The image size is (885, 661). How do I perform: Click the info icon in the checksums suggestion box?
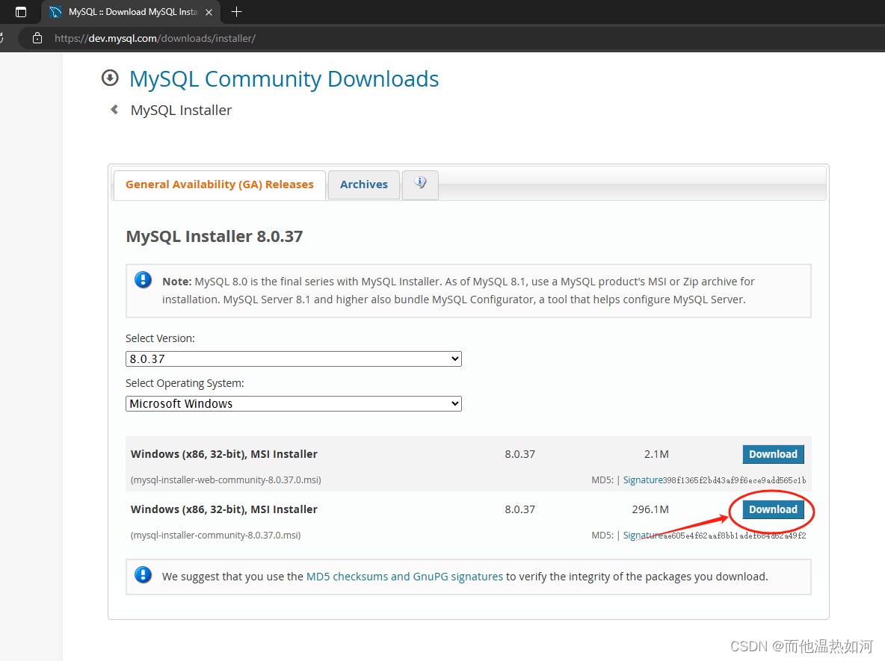tap(143, 575)
